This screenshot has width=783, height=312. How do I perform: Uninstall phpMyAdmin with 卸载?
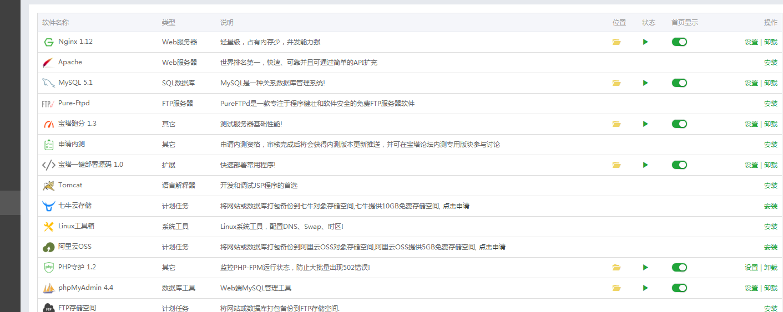771,288
